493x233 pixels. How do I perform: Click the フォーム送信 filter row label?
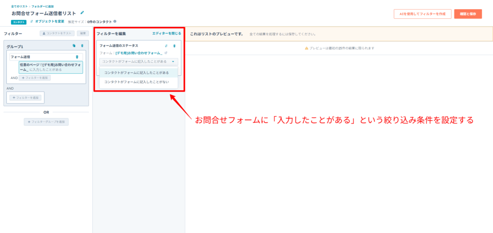point(20,57)
